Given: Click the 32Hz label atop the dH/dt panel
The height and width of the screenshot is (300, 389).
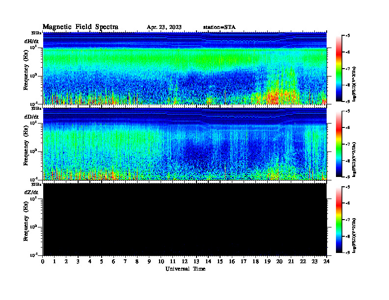Looking at the screenshot, I should 36,33.
